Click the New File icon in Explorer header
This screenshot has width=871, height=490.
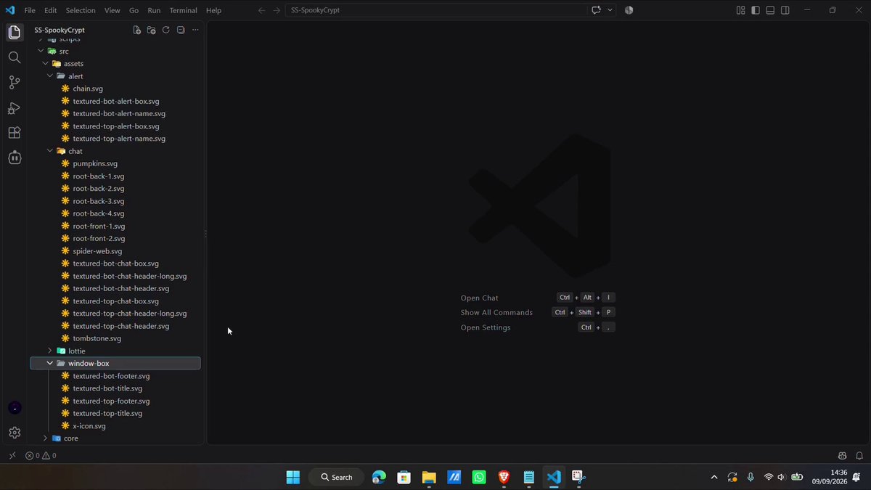136,30
